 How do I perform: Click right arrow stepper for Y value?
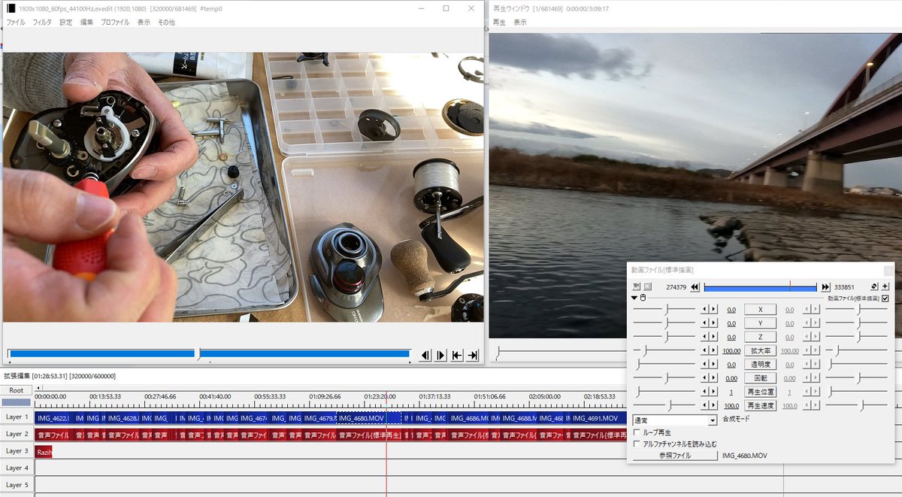(712, 323)
